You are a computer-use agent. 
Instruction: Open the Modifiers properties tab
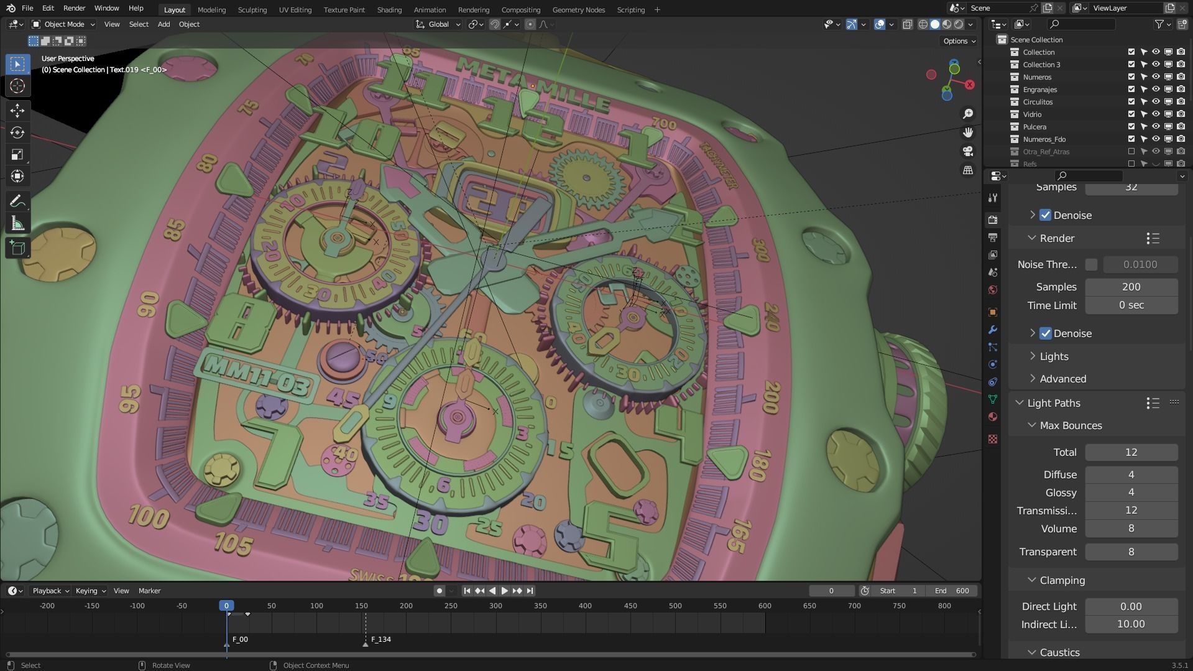tap(993, 330)
